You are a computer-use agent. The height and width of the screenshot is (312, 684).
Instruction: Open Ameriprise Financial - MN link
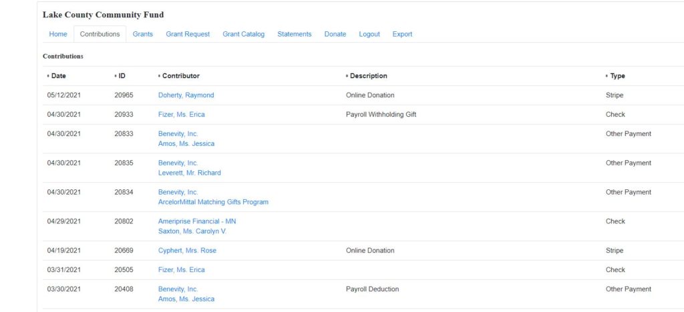click(x=197, y=221)
